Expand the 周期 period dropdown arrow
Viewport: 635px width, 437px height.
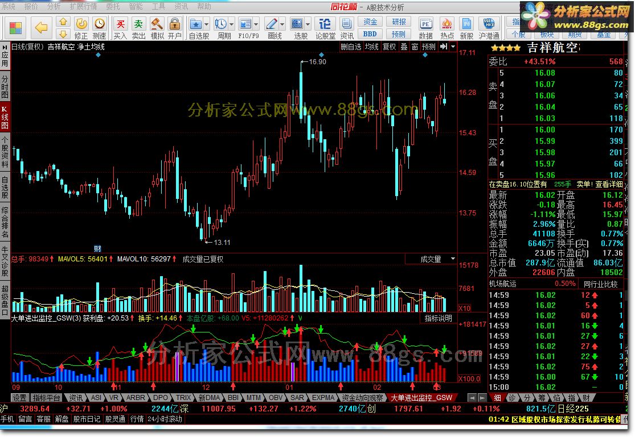click(x=232, y=24)
